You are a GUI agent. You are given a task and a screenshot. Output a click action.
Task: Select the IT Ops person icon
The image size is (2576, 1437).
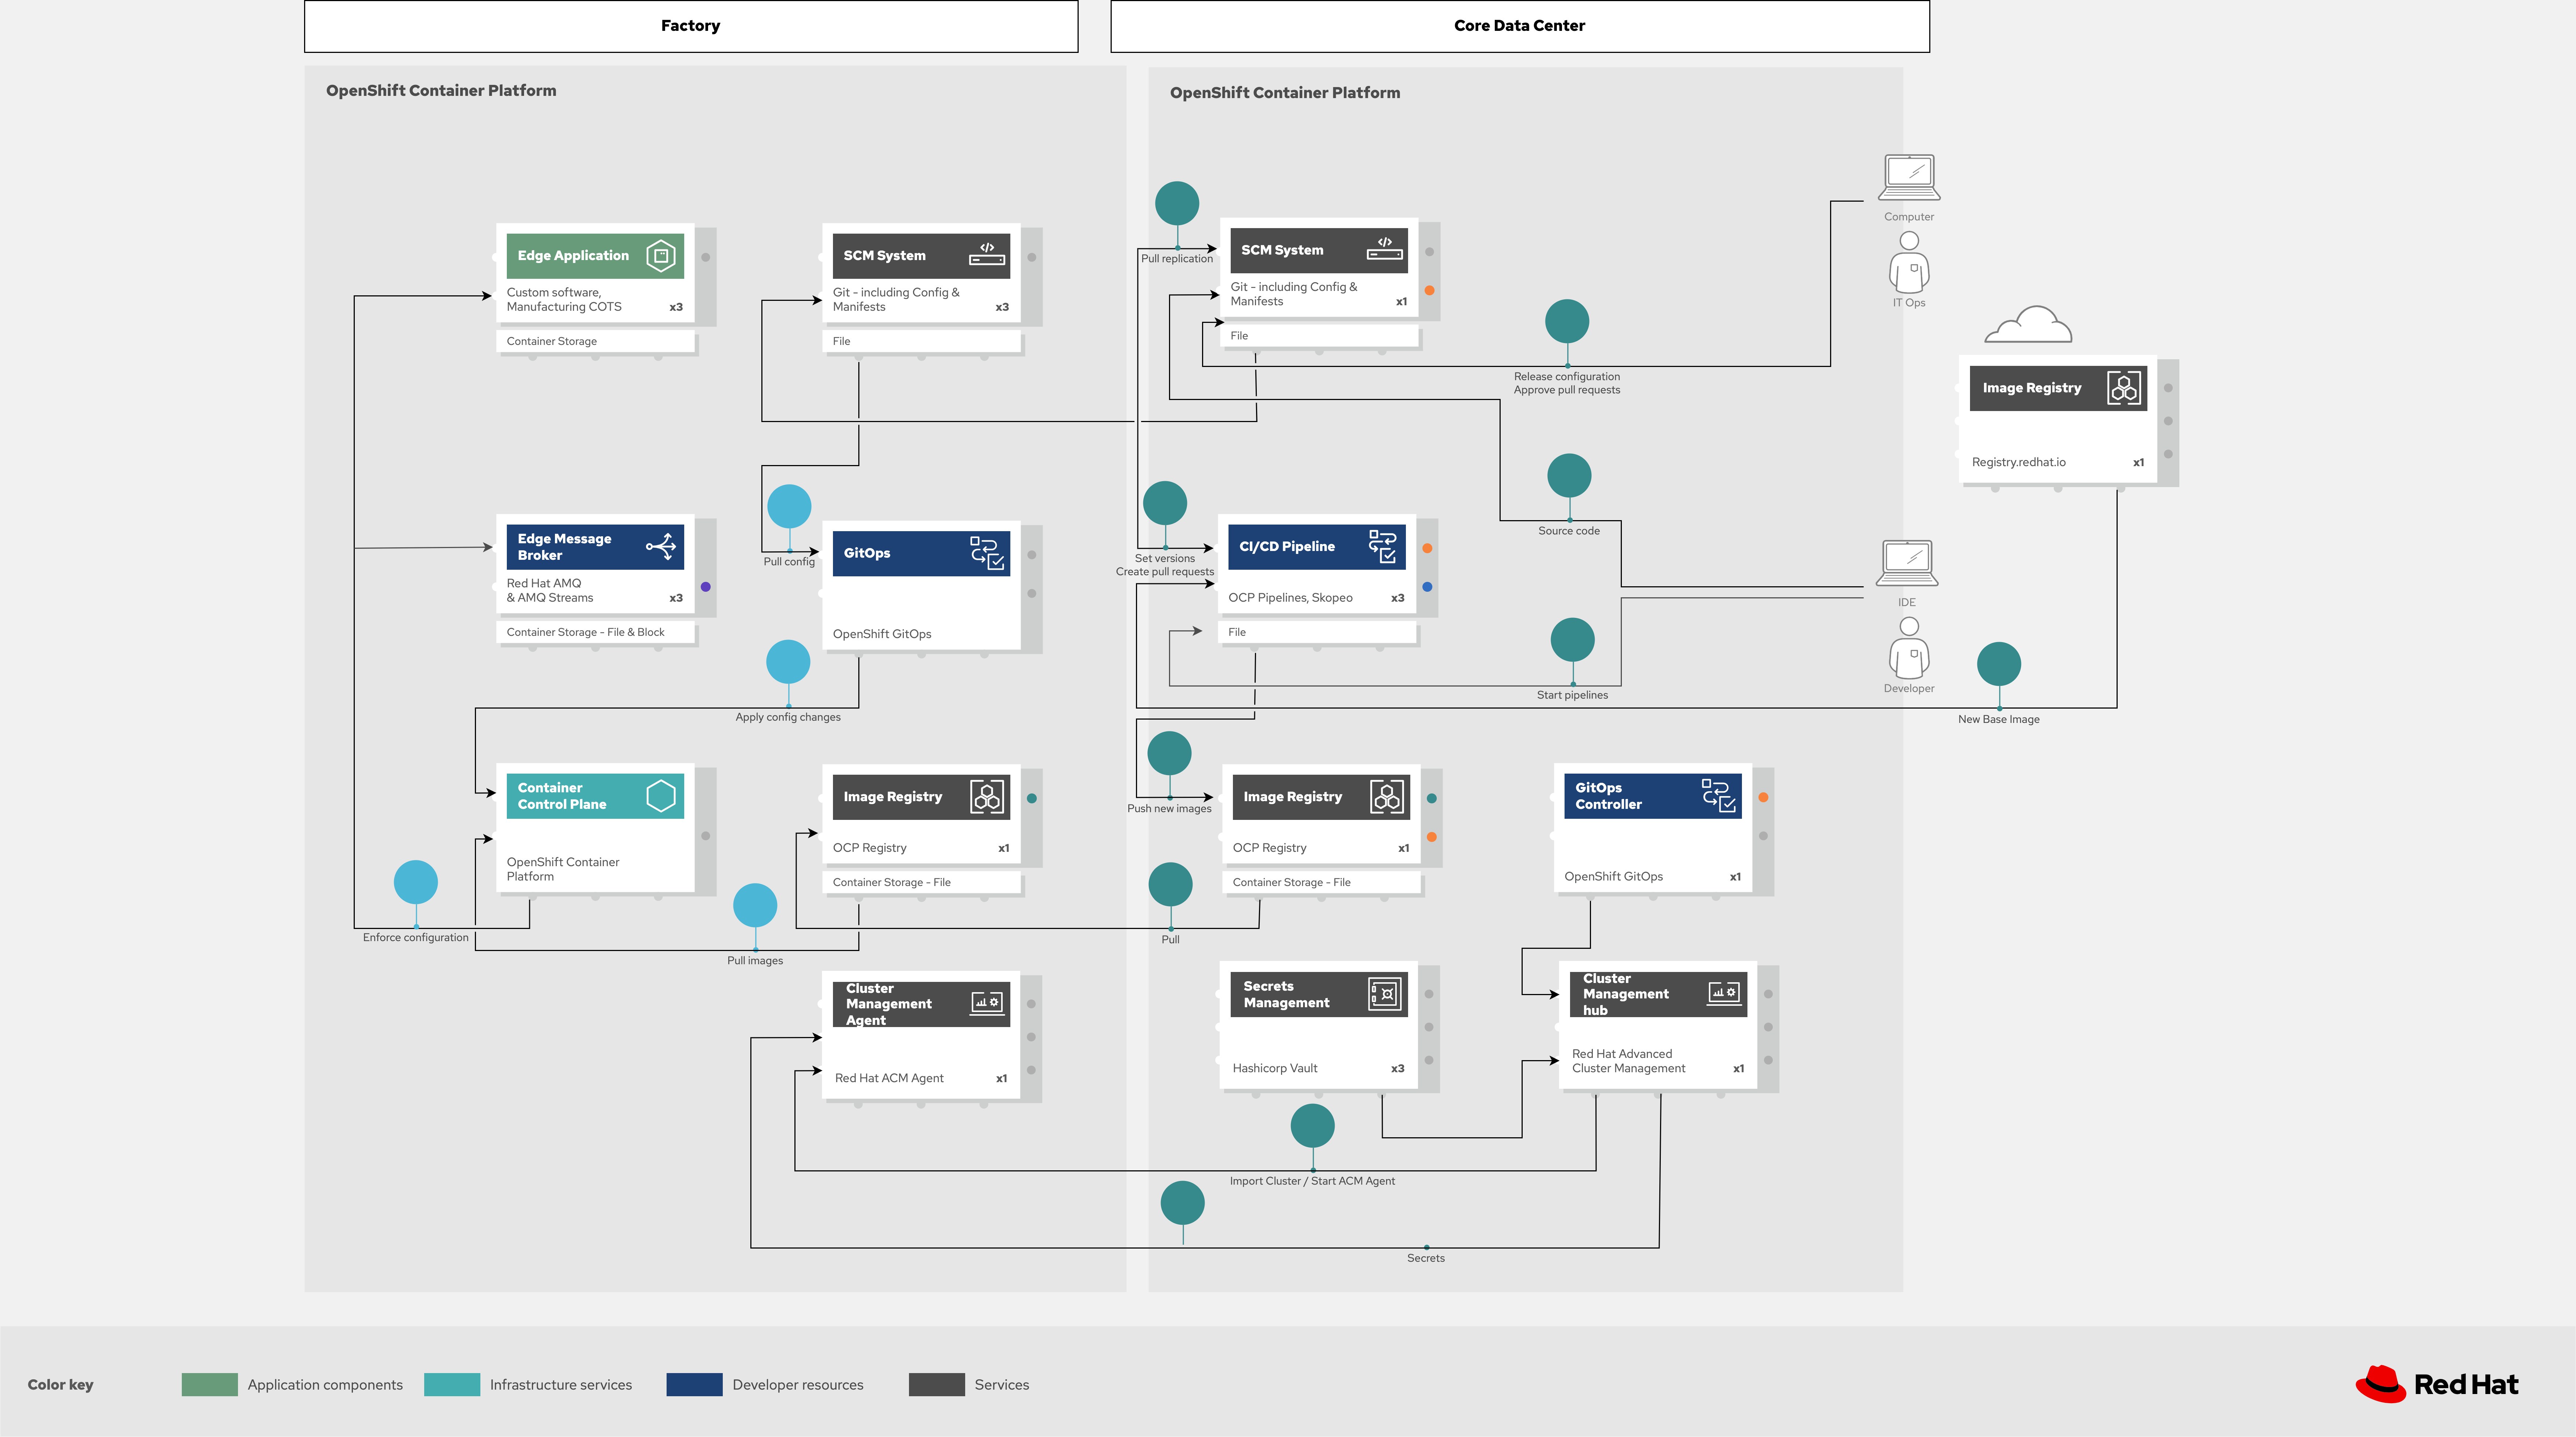pyautogui.click(x=1909, y=262)
